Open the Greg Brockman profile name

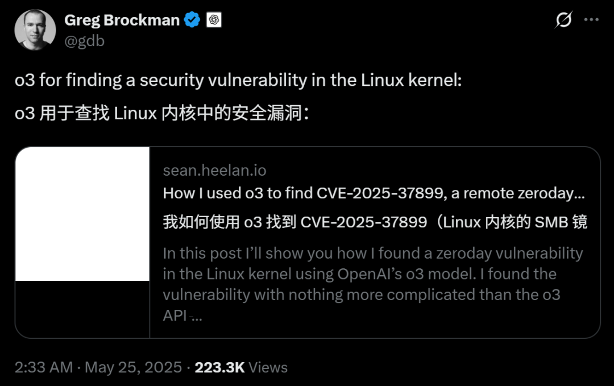121,19
